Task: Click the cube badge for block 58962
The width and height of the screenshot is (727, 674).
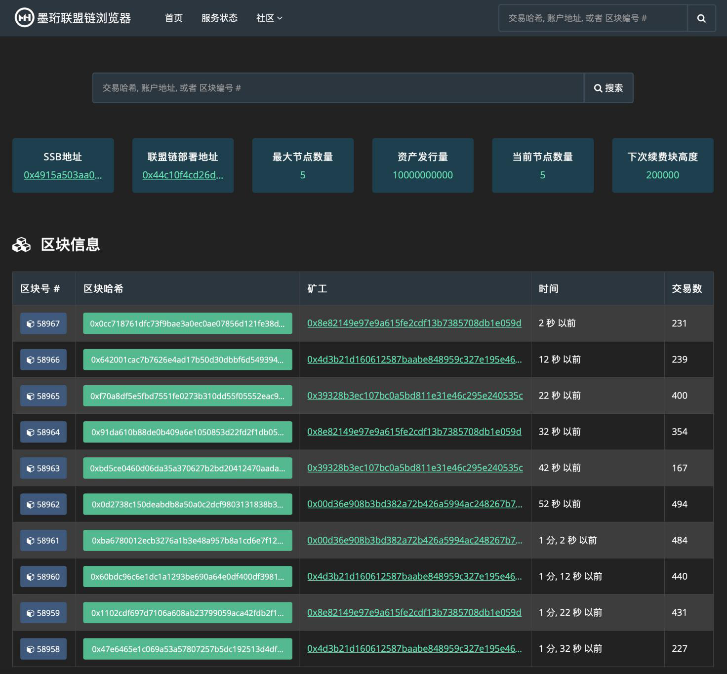Action: [43, 505]
